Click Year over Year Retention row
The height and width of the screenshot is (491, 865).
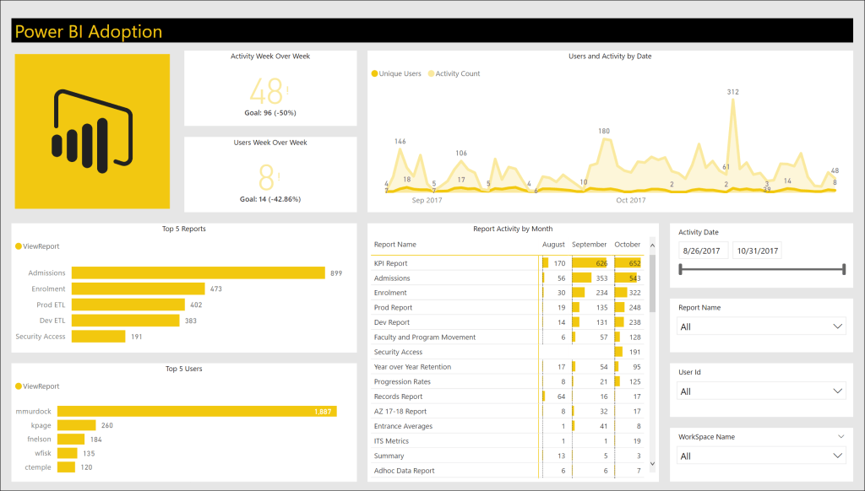(508, 367)
